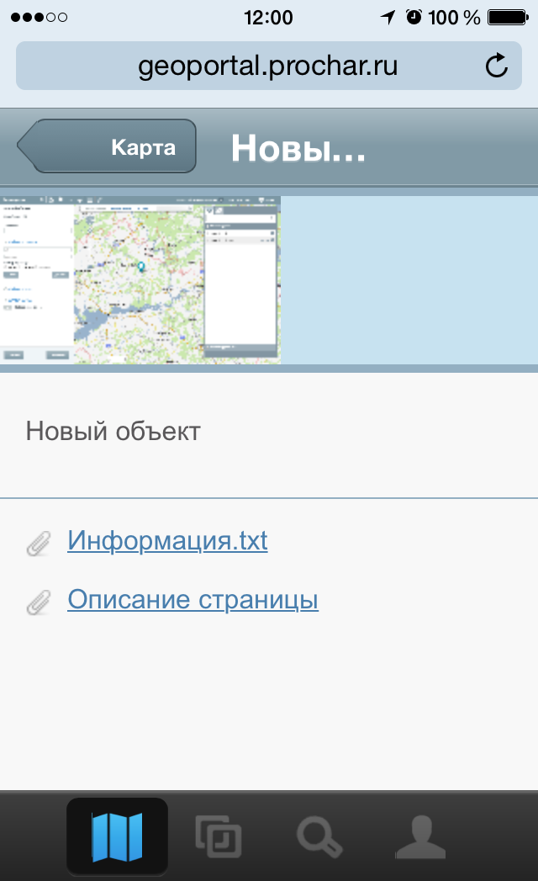Open the layers tab in bottom bar
The image size is (538, 881).
[x=219, y=836]
